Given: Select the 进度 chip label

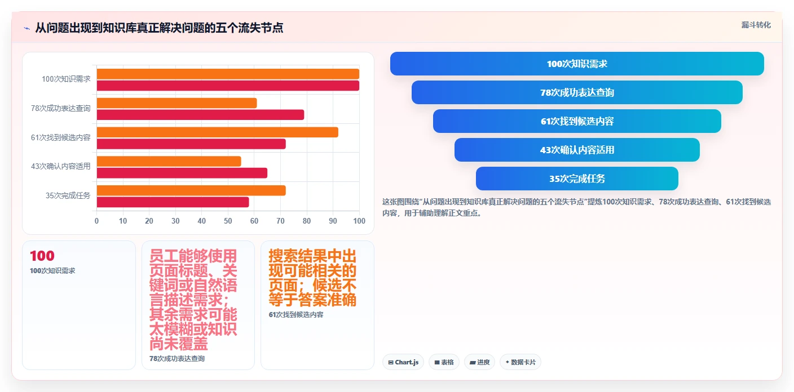Looking at the screenshot, I should pos(483,363).
